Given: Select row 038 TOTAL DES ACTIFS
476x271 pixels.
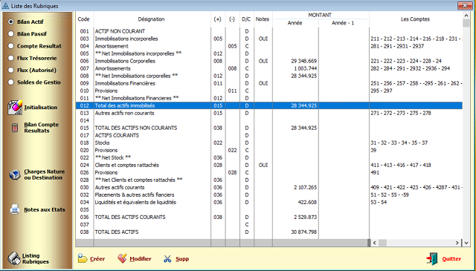Looking at the screenshot, I should click(269, 232).
